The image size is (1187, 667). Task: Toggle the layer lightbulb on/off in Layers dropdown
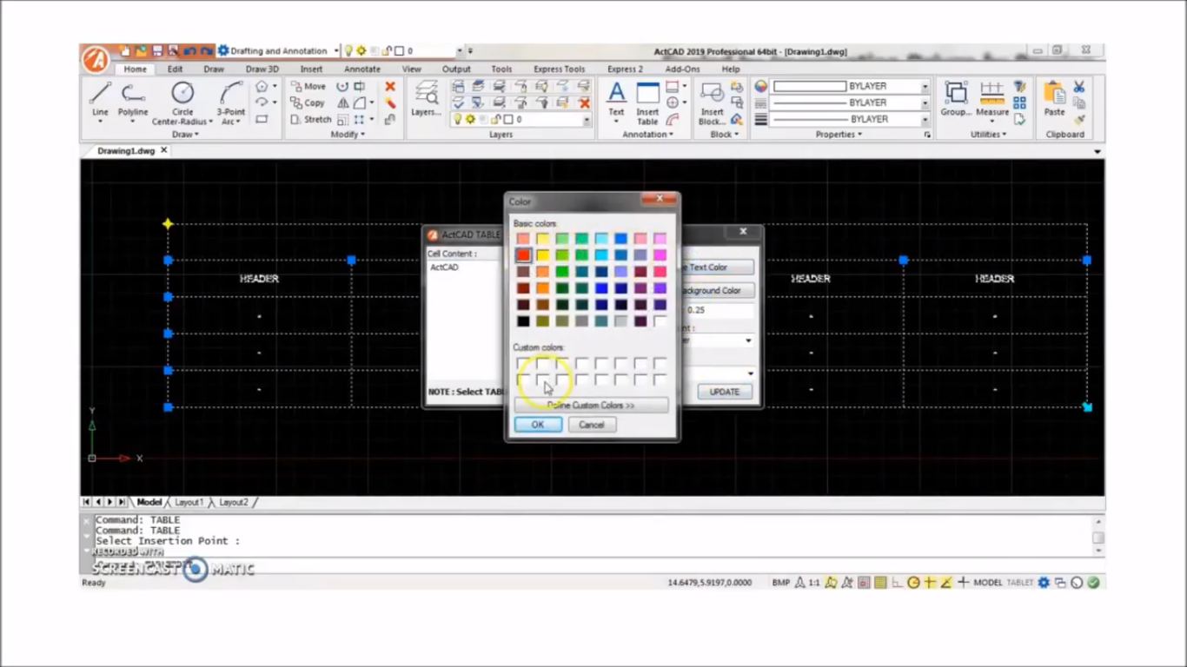pyautogui.click(x=458, y=119)
